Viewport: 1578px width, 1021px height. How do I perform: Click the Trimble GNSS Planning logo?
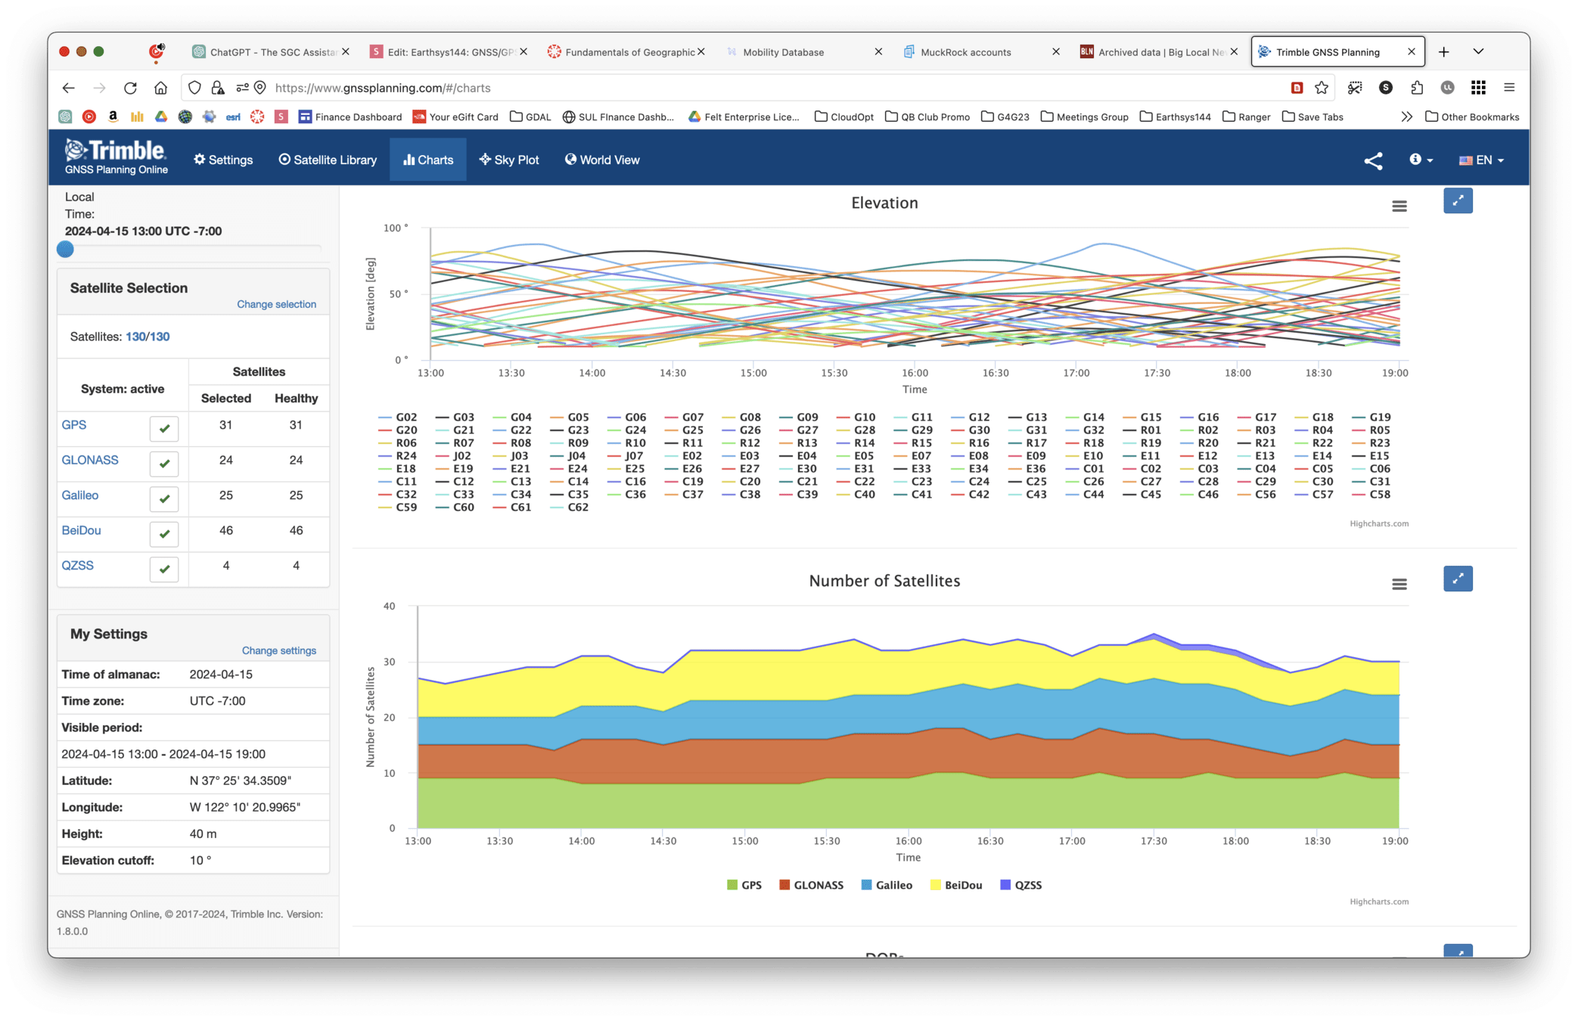[x=116, y=157]
